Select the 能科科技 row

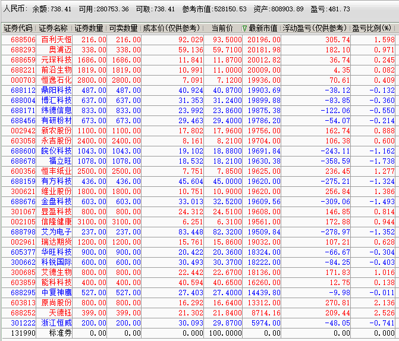pos(198,283)
